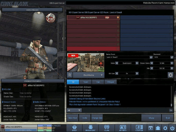The height and width of the screenshot is (132, 176).
Task: Click the calendar event icon
Action: point(151,128)
